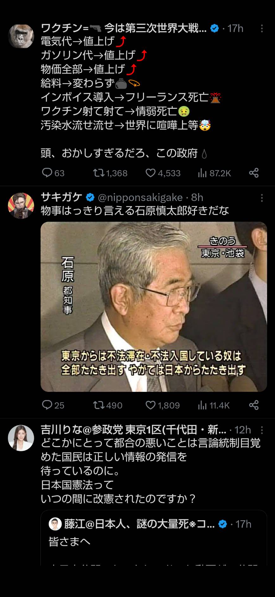Open the more options menu on 吉川りな's tweet

coord(262,430)
